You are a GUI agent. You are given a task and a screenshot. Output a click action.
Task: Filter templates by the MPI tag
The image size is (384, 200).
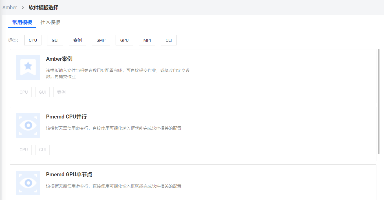tap(147, 40)
